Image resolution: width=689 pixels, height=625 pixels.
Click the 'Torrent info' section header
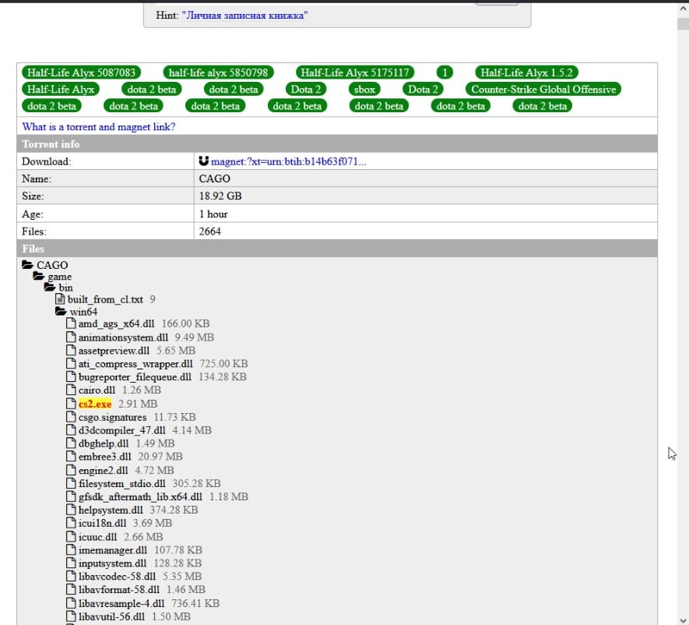337,144
